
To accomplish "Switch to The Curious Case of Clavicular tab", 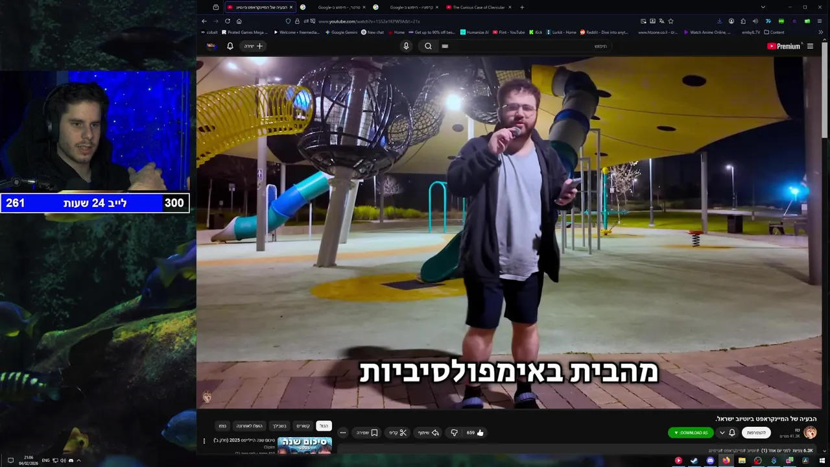I will click(479, 7).
